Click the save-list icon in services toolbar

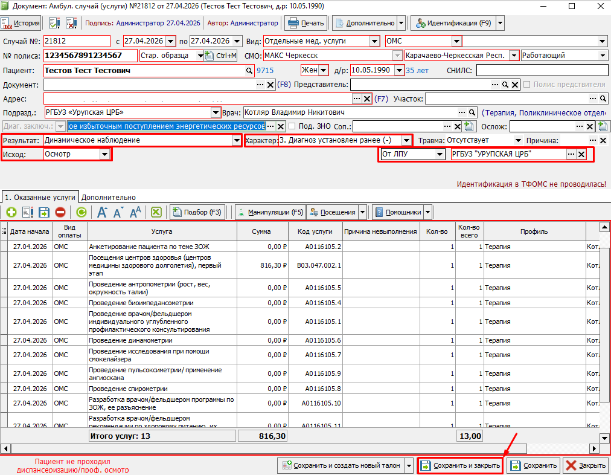[x=44, y=212]
